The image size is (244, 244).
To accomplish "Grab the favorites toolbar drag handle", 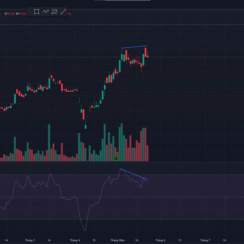I will (x=29, y=11).
